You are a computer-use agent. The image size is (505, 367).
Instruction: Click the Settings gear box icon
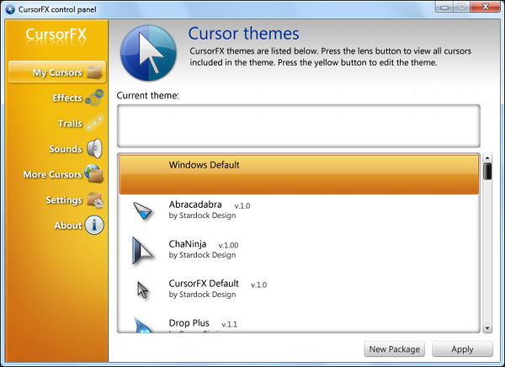click(95, 199)
